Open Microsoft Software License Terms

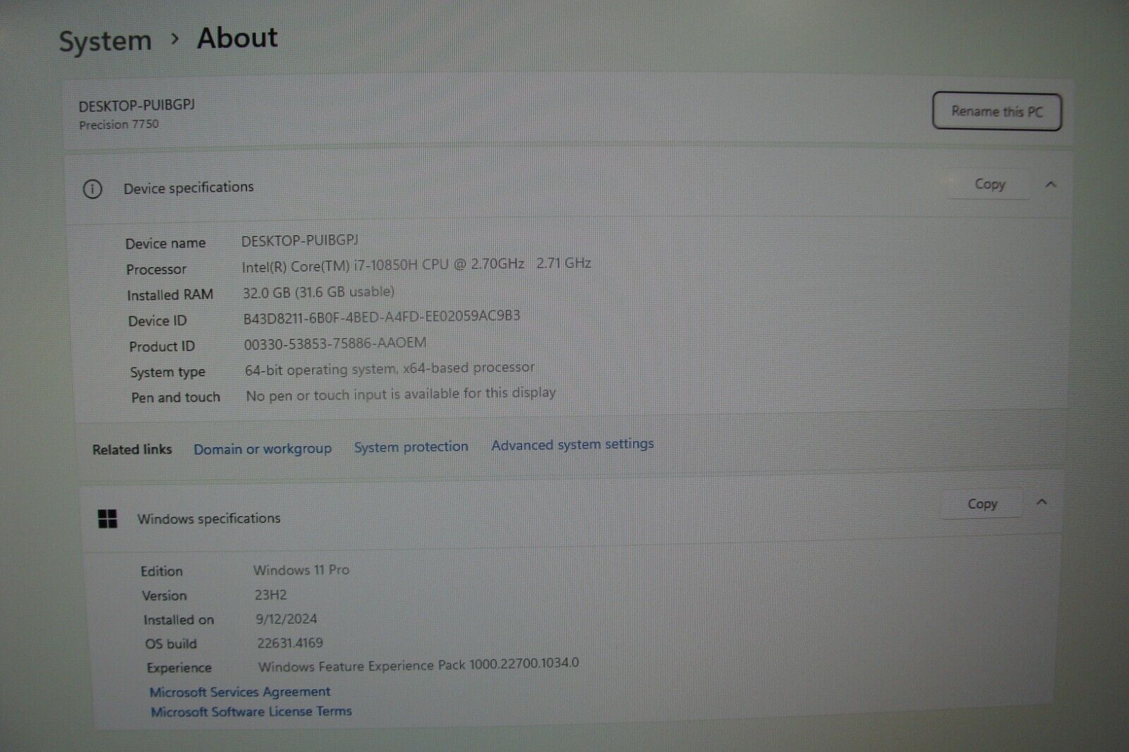click(251, 712)
